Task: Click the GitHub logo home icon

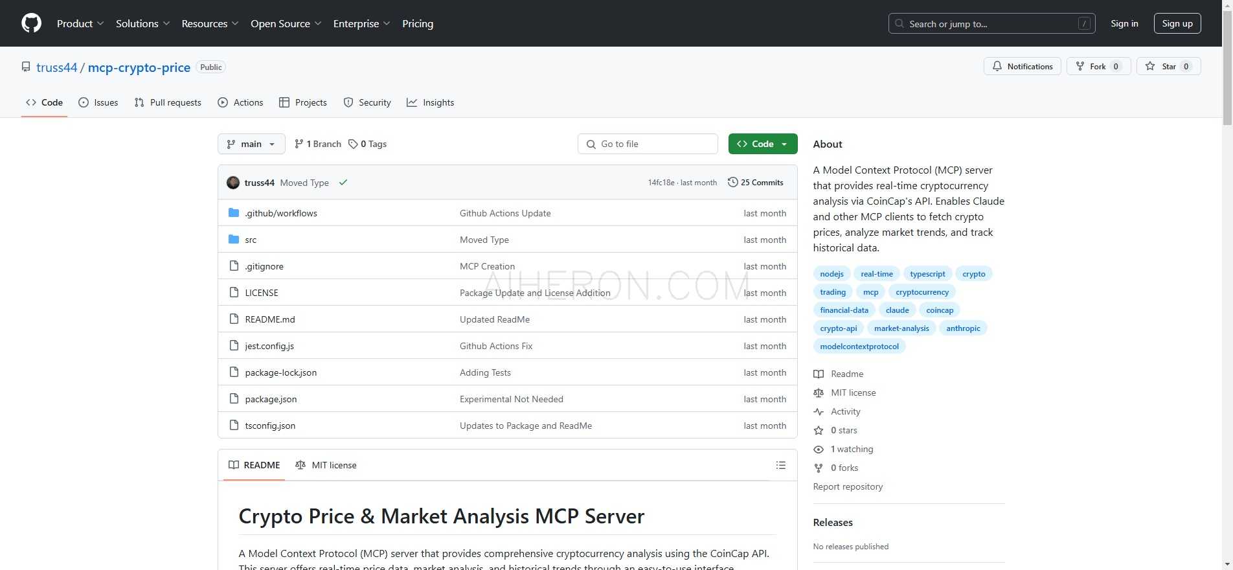Action: 31,23
